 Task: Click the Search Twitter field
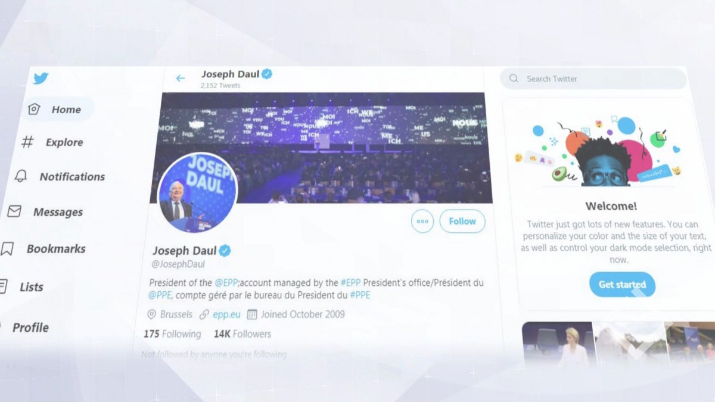(594, 79)
